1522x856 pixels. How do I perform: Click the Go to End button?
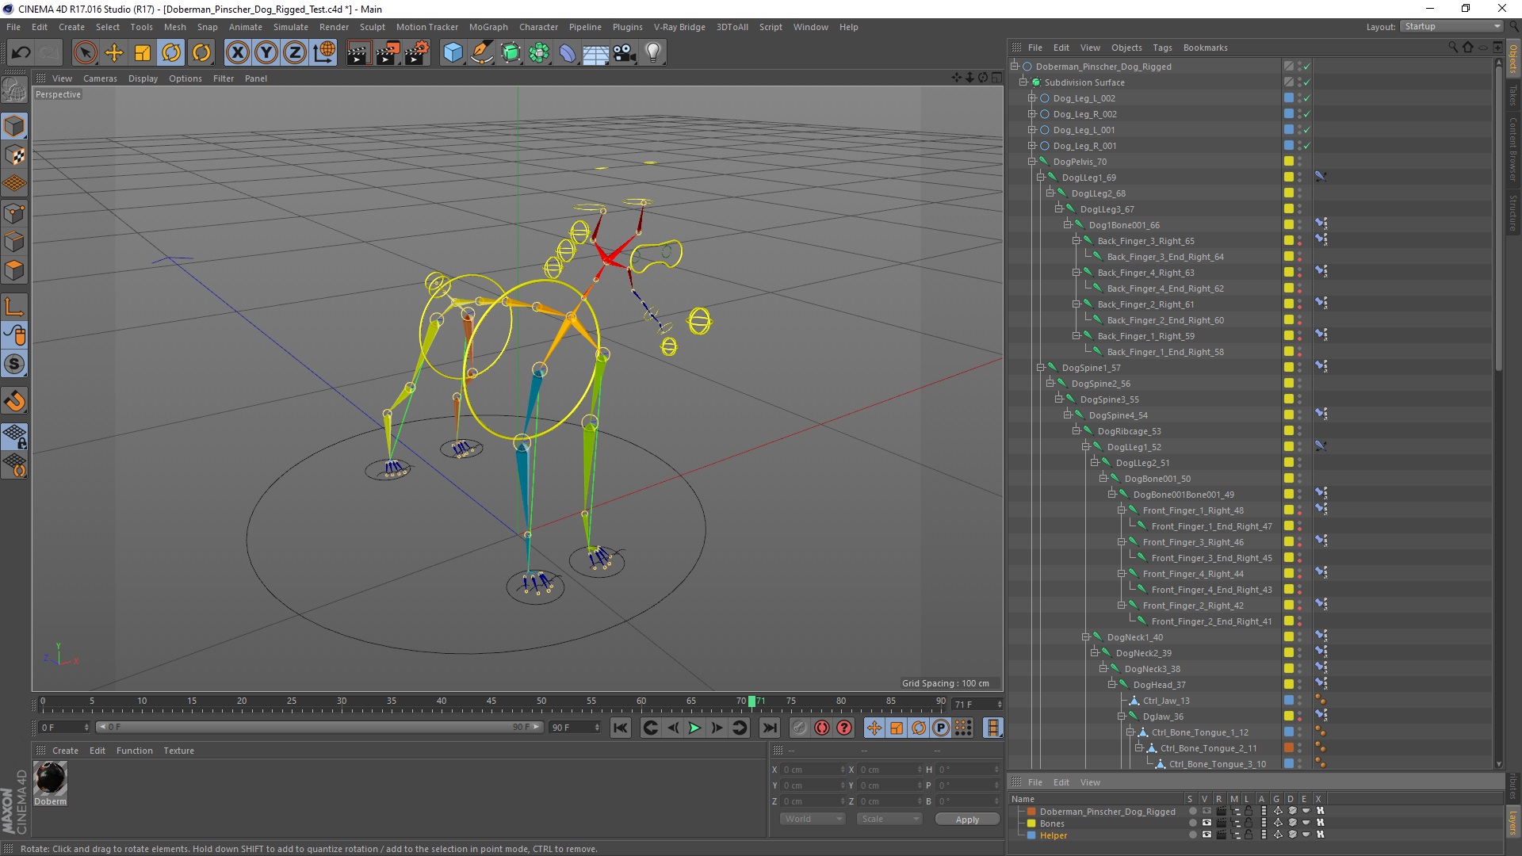769,728
